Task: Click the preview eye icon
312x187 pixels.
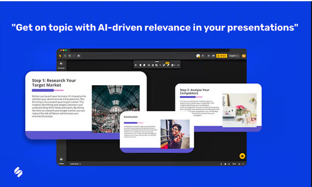Action: (x=208, y=56)
